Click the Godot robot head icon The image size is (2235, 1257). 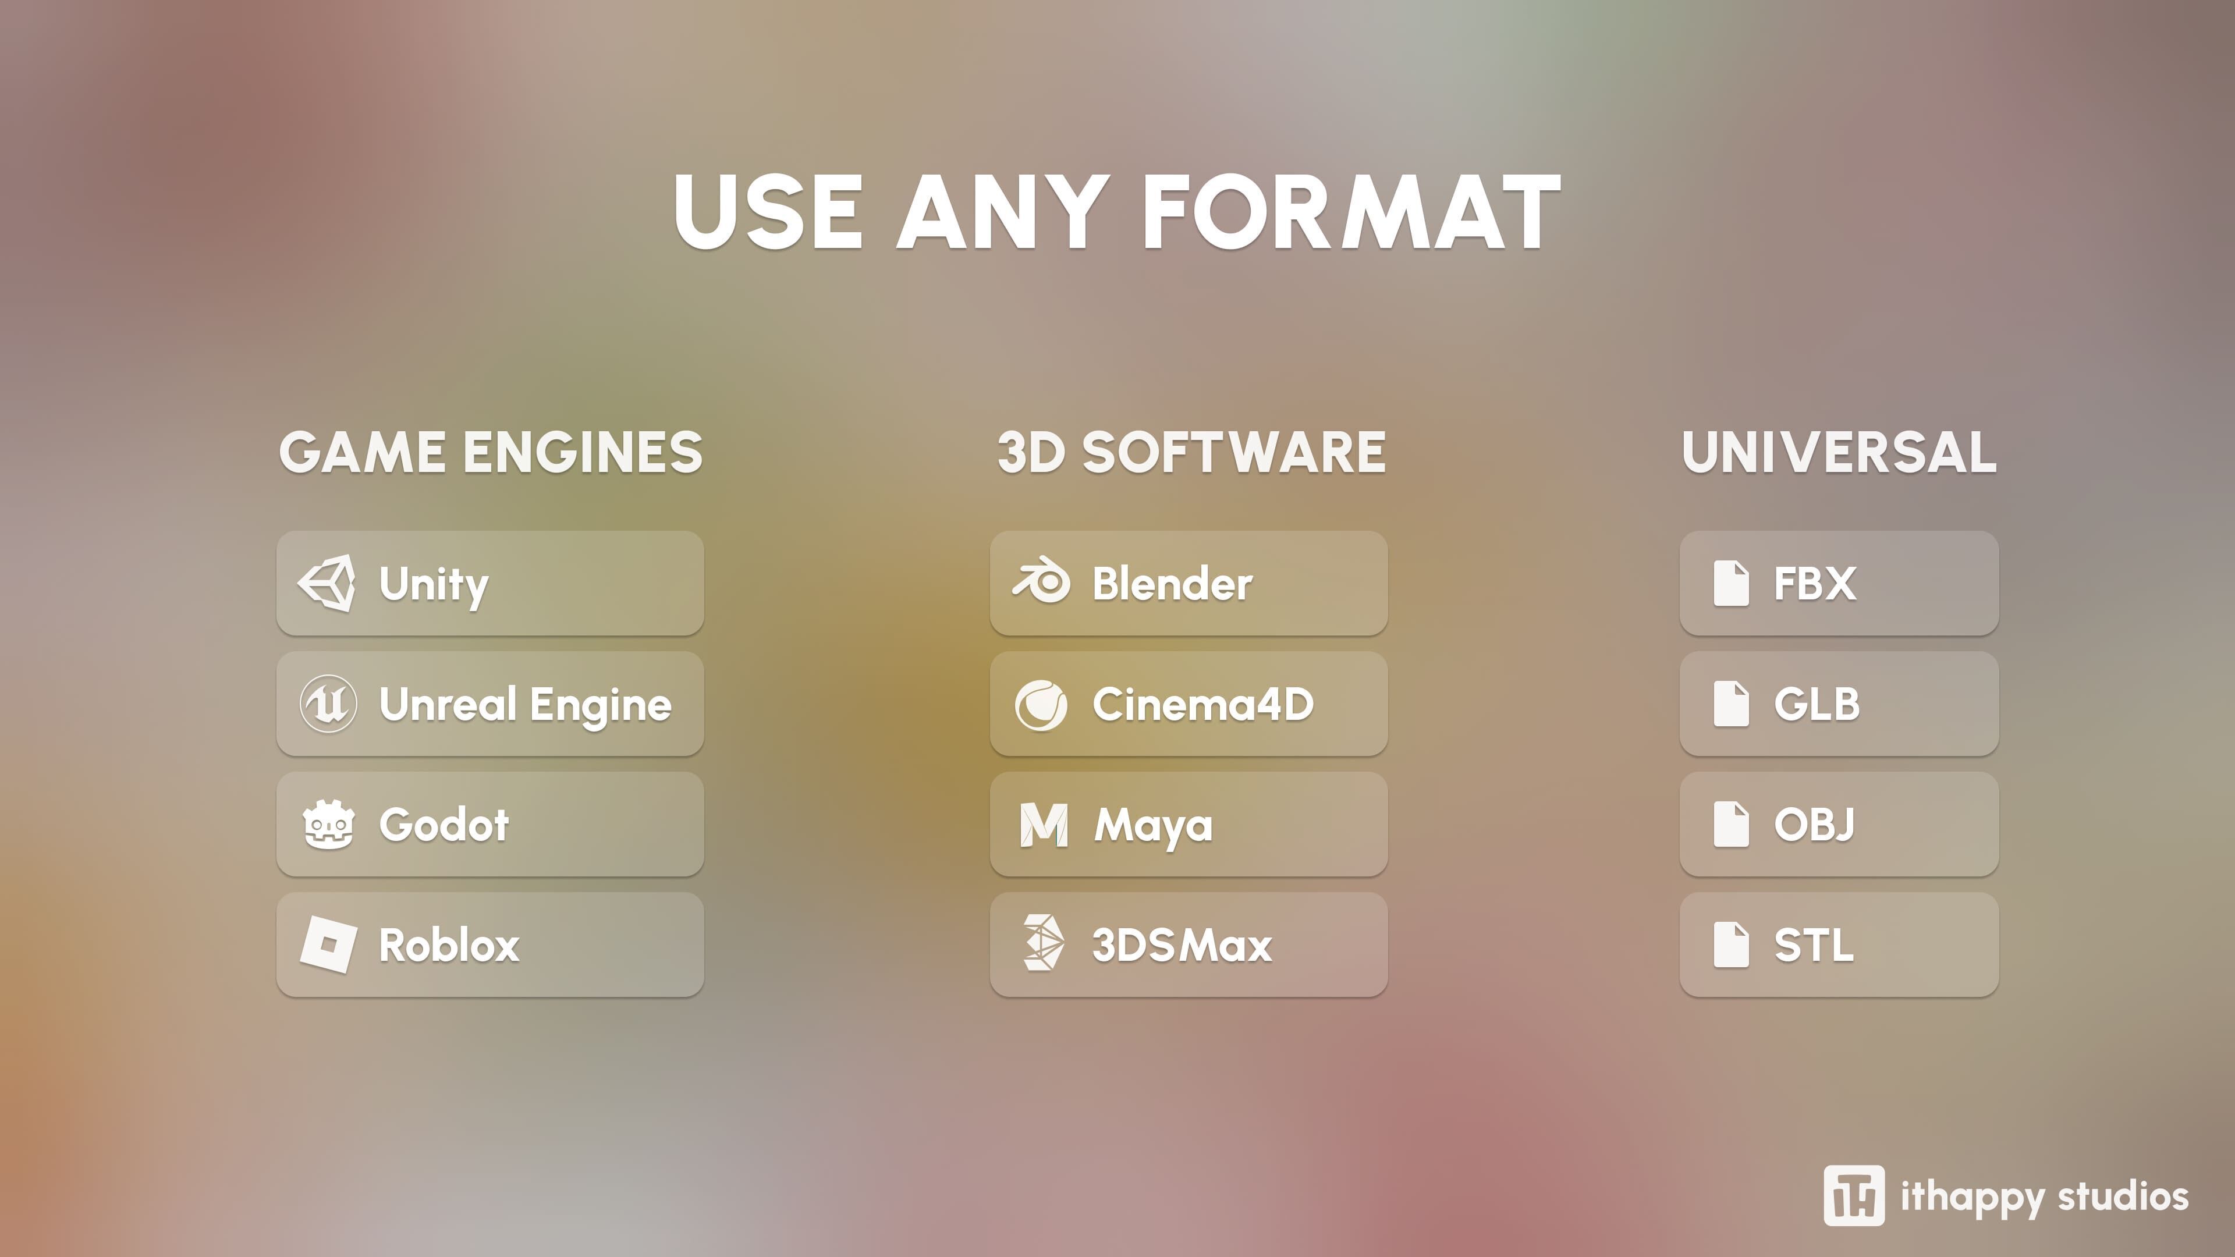[328, 824]
